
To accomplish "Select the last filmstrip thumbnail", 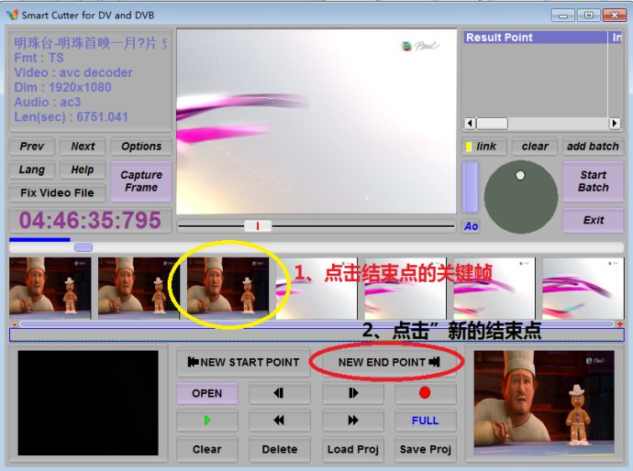I will (x=583, y=289).
